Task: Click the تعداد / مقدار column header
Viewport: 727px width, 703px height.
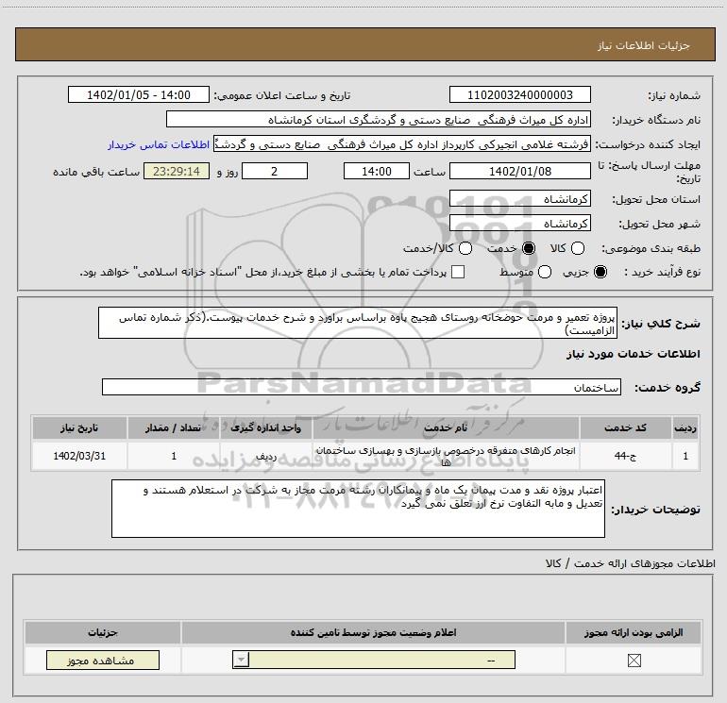Action: tap(174, 427)
